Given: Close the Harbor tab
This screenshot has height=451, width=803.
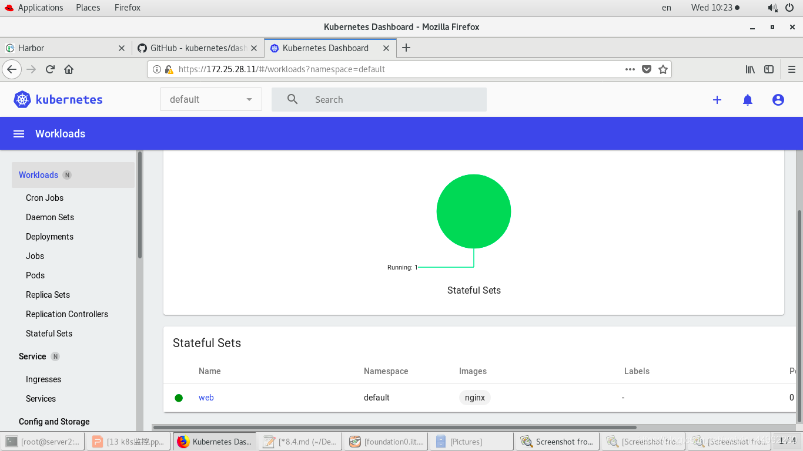Looking at the screenshot, I should [122, 48].
